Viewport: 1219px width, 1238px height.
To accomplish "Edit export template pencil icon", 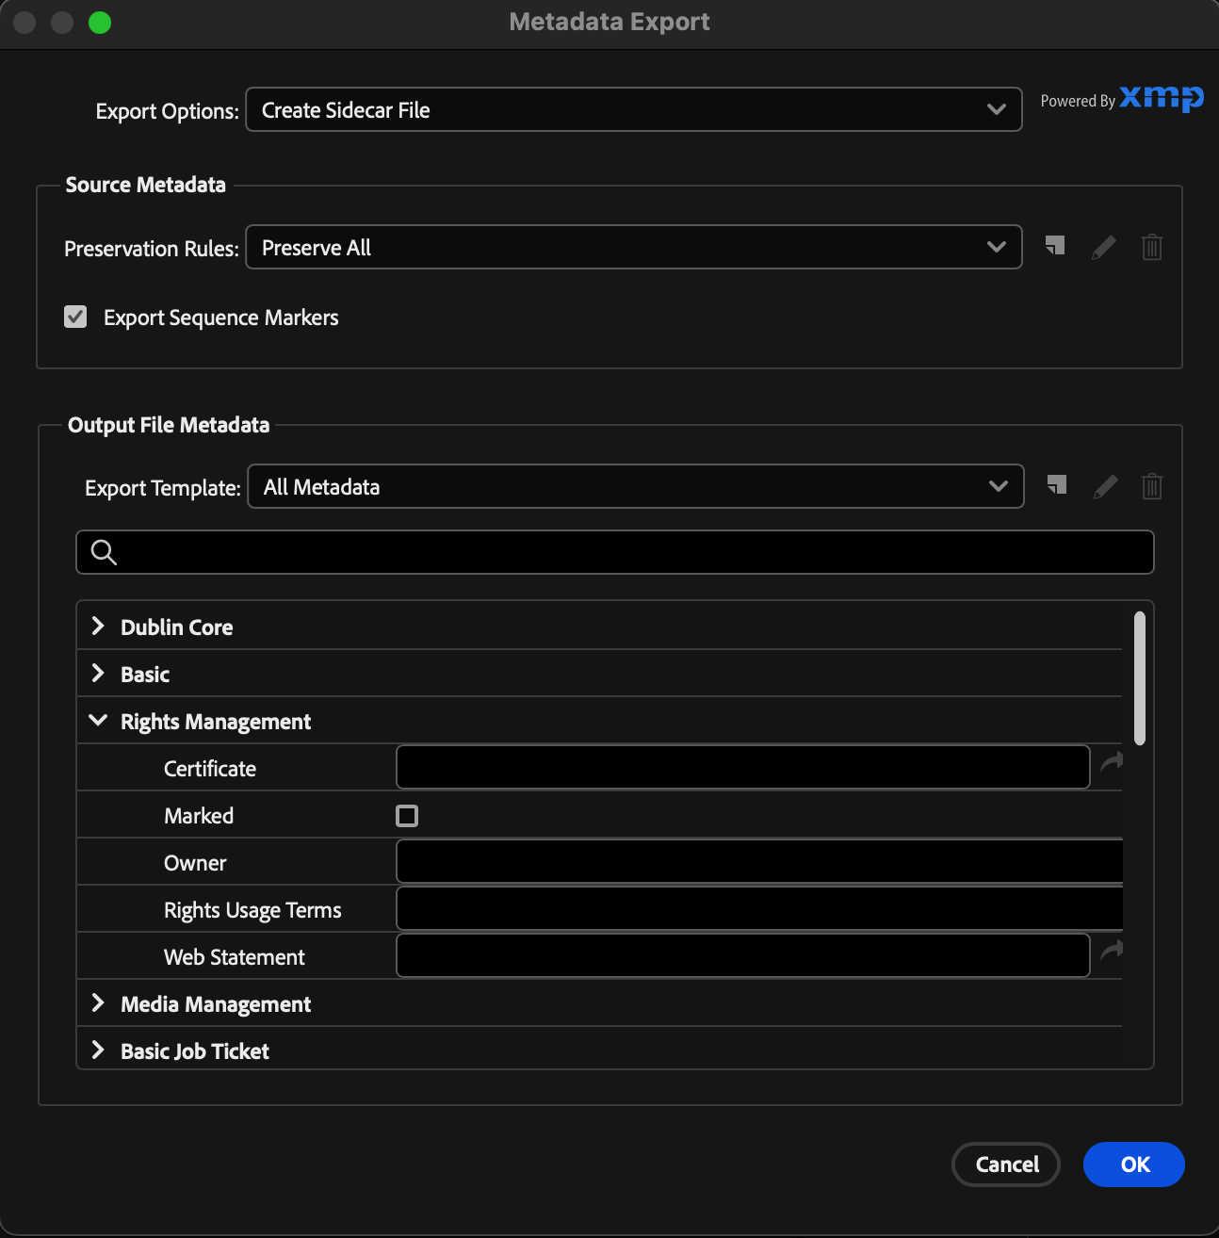I will tap(1105, 487).
